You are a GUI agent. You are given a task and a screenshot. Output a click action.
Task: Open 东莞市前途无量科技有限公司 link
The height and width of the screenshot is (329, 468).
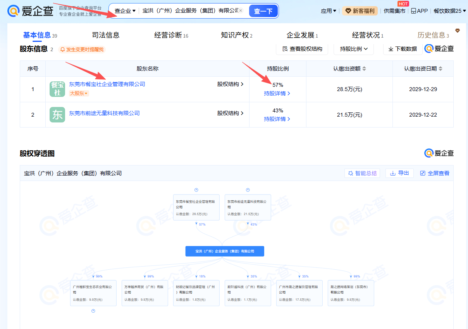[104, 113]
